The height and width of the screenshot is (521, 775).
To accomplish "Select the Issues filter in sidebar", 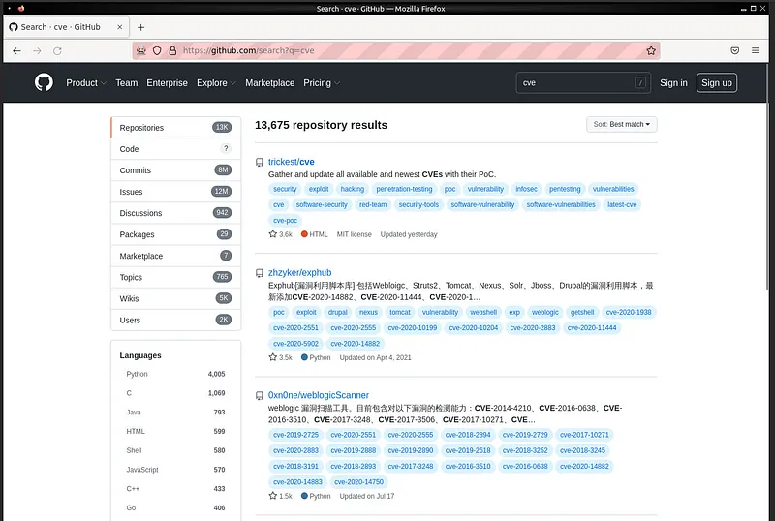I will (175, 192).
